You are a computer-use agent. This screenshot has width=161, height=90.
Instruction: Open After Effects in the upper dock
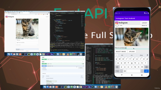click(x=46, y=54)
